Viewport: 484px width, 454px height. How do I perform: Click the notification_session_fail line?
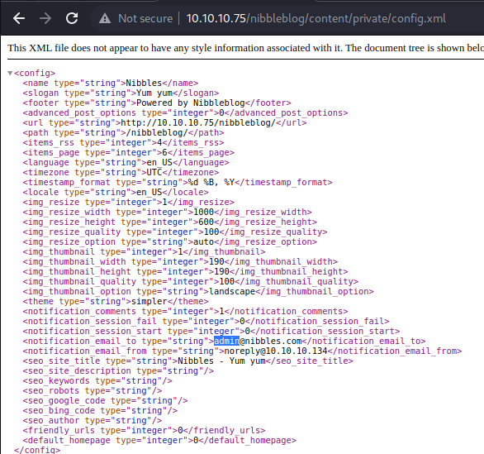(x=206, y=321)
